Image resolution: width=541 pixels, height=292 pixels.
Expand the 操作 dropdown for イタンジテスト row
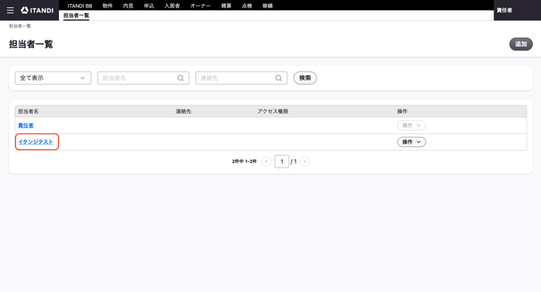click(412, 142)
